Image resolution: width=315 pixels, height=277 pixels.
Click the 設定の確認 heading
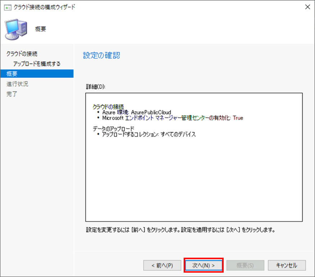pos(101,55)
